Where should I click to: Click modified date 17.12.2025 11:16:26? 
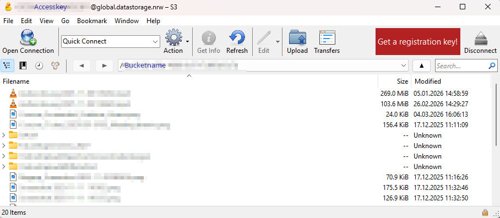(441, 177)
